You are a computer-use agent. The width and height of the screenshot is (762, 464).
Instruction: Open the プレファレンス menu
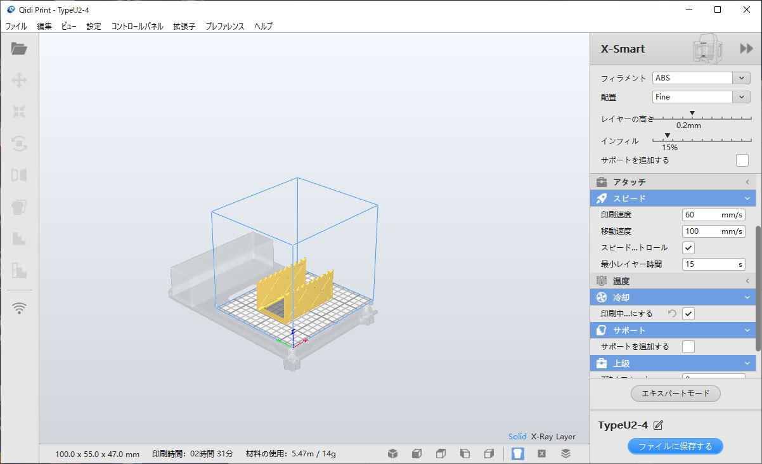[224, 26]
